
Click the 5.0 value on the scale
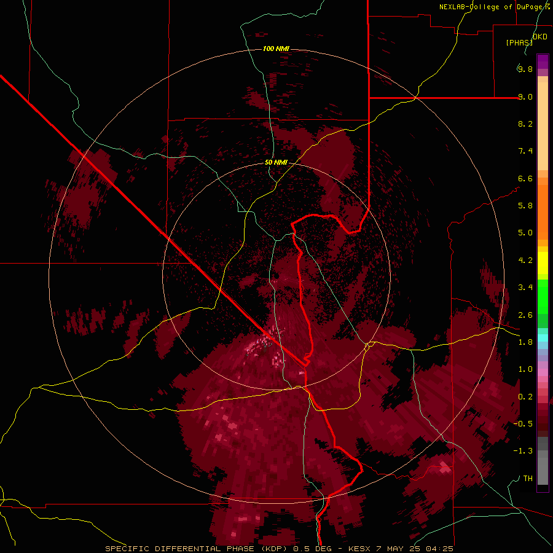[525, 233]
